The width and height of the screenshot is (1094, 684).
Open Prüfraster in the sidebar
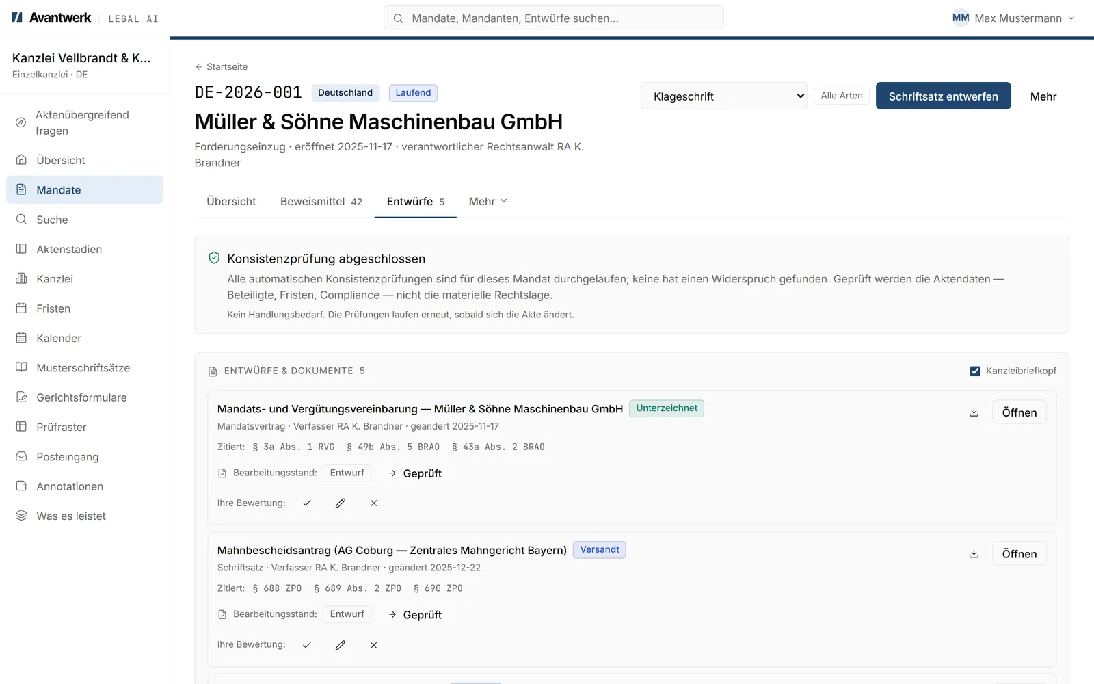tap(85, 427)
